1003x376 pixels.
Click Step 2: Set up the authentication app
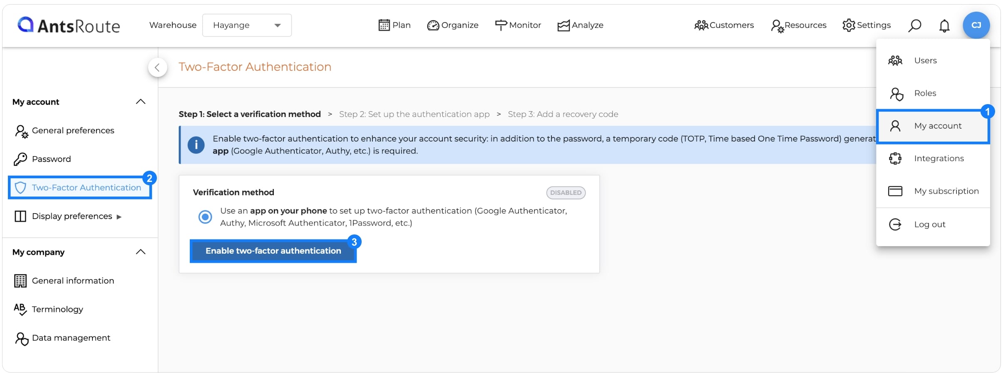[x=414, y=114]
